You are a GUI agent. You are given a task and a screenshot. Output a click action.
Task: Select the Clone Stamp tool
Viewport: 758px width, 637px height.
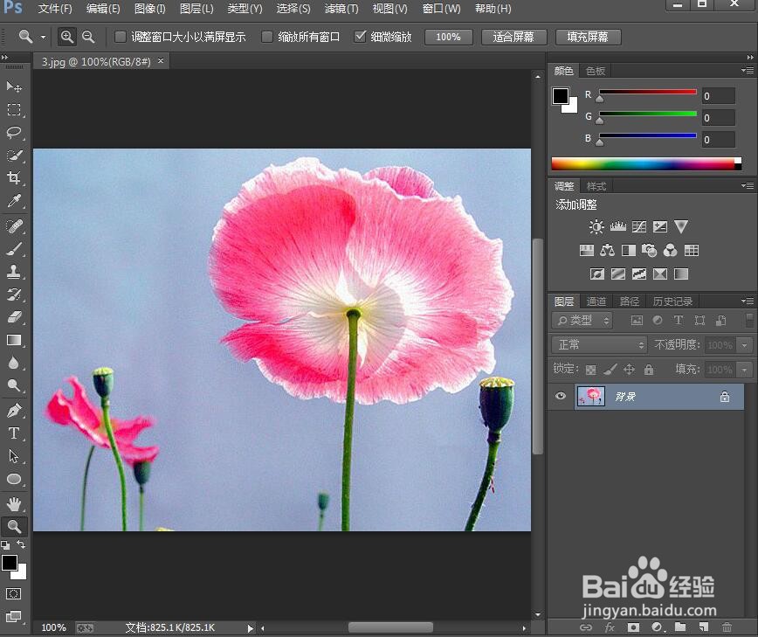click(14, 272)
